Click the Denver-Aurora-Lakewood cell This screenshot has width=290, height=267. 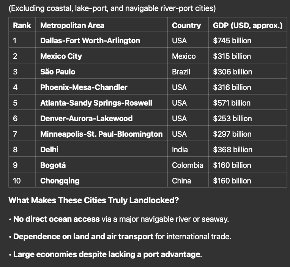click(87, 118)
